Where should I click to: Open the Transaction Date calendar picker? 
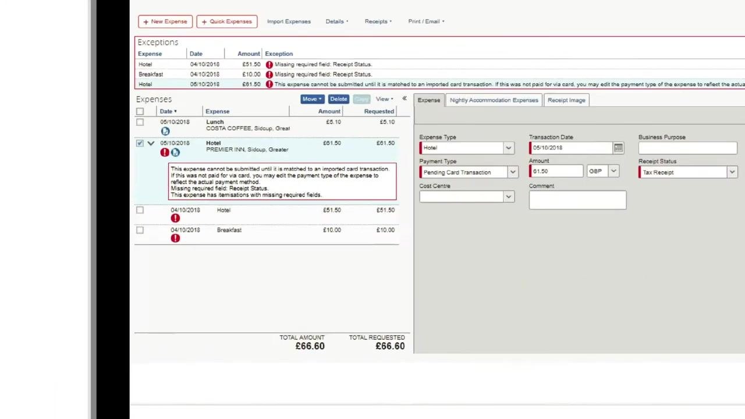tap(618, 148)
